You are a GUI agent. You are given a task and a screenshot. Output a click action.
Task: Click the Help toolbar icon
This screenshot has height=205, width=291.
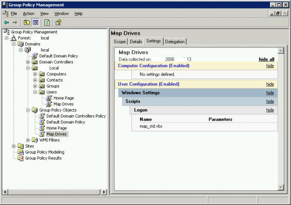[x=58, y=22]
